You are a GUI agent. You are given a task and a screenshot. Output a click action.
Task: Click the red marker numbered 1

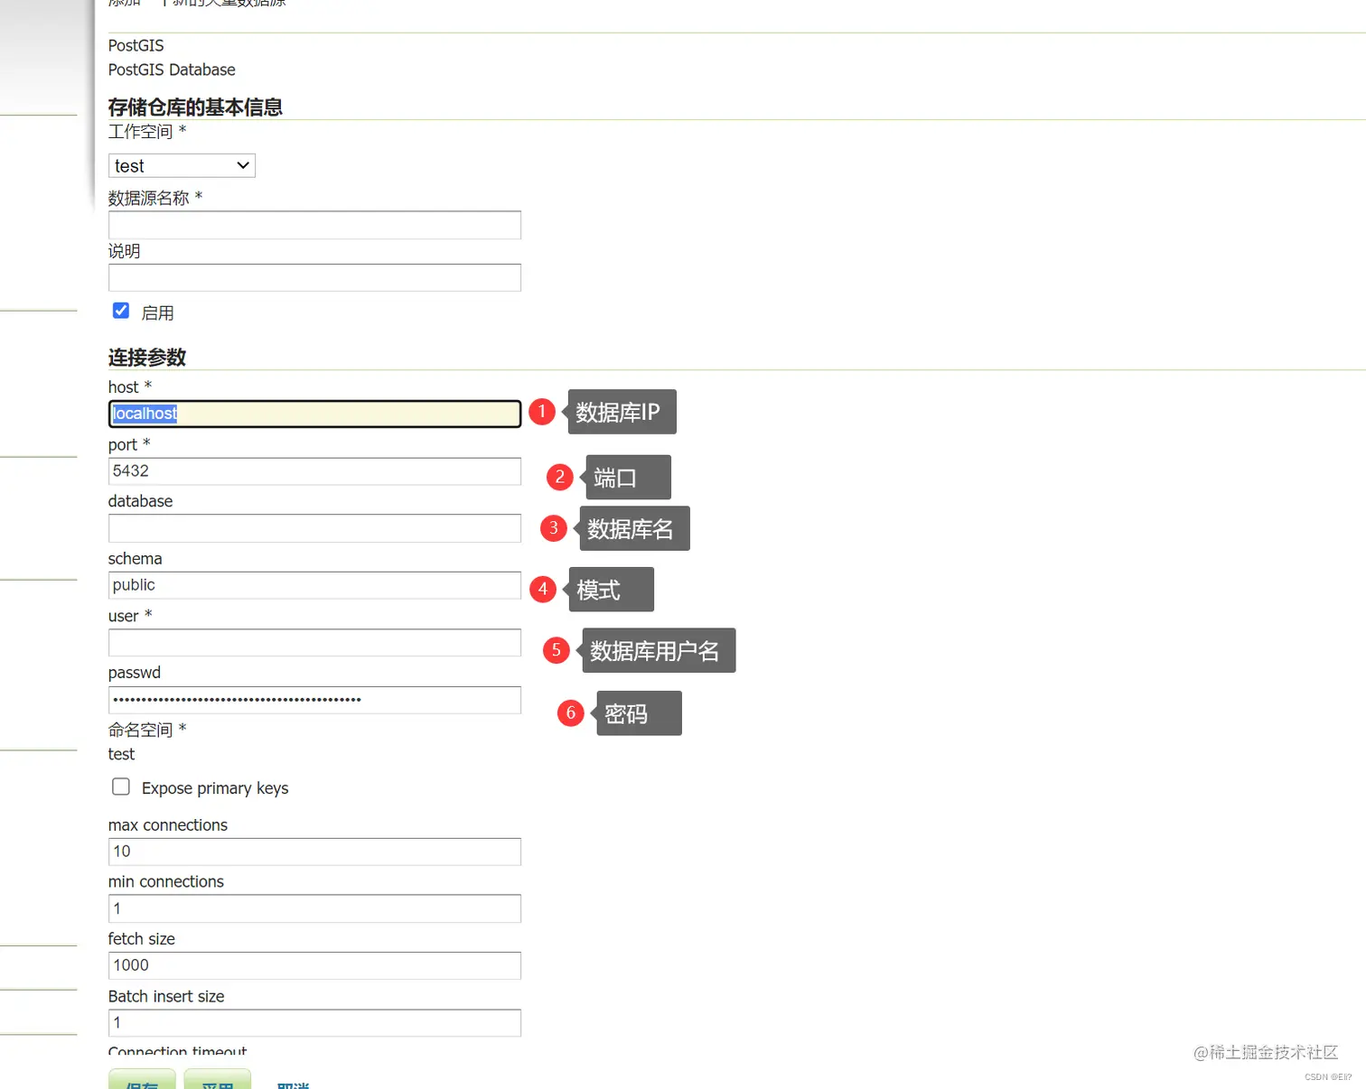[x=541, y=412]
